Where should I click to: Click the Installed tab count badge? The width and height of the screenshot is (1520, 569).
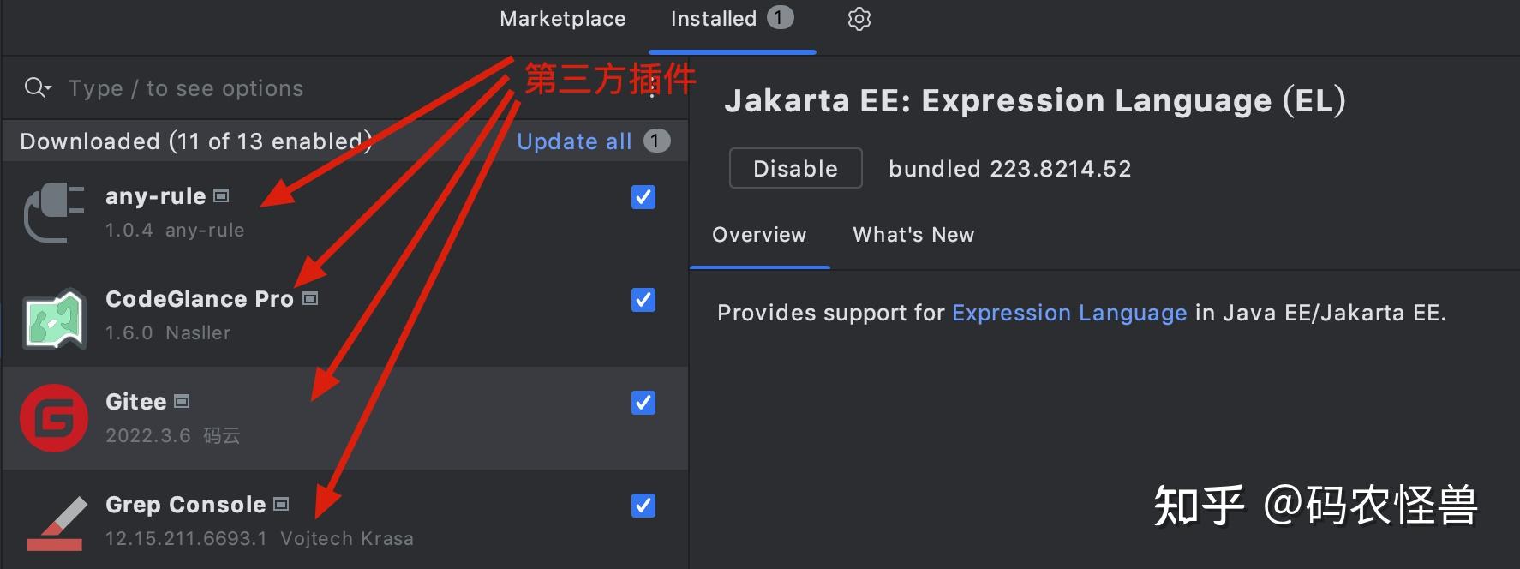pos(780,17)
